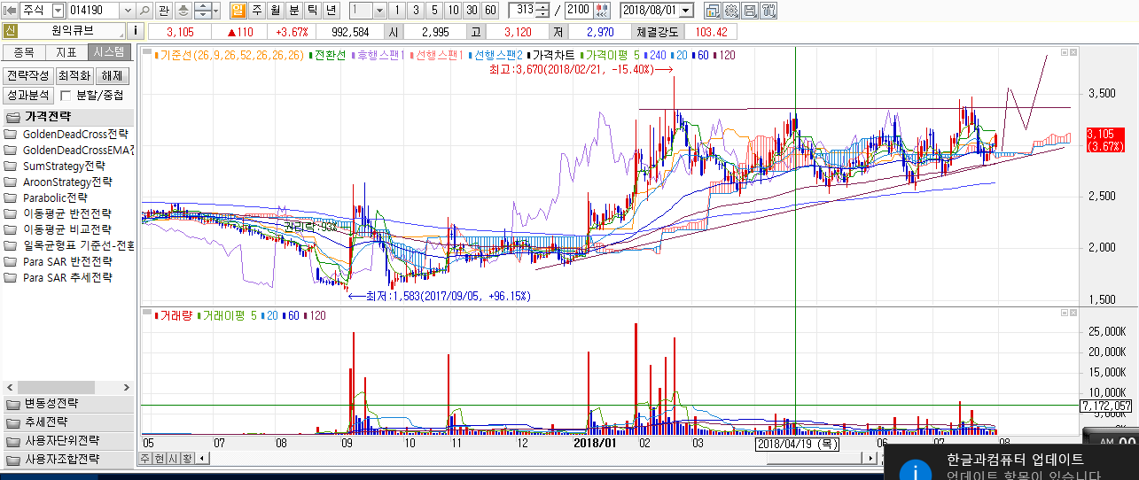This screenshot has height=480, width=1139.
Task: Click the chart tools wrench icon
Action: point(768,11)
